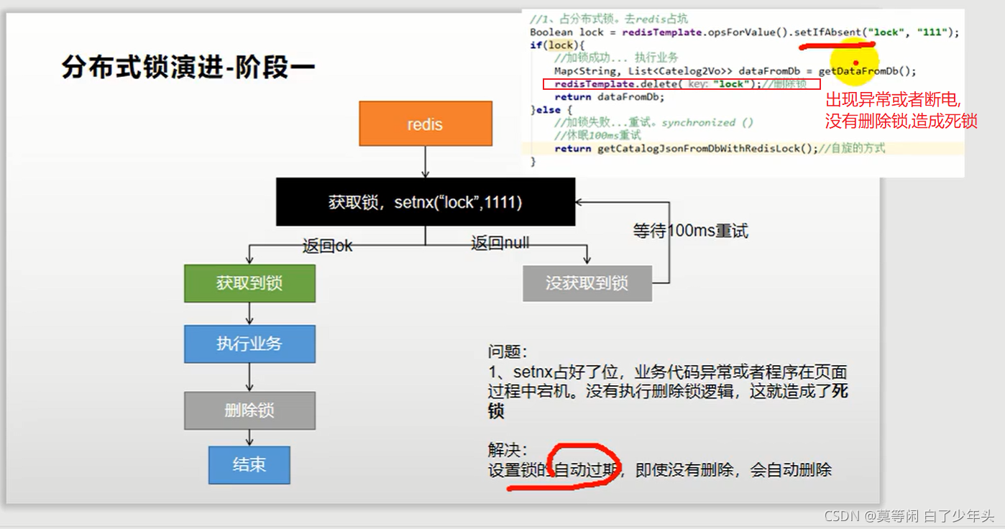
Task: Select the orange redis node icon
Action: 425,124
